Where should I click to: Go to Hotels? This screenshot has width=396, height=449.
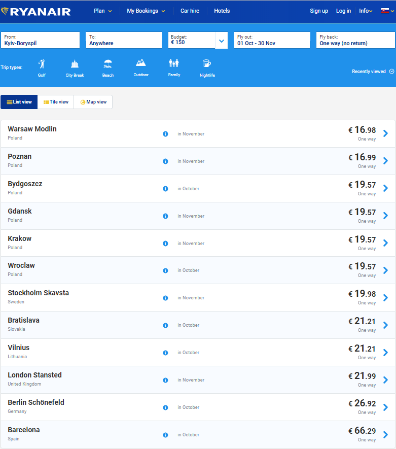[x=222, y=11]
